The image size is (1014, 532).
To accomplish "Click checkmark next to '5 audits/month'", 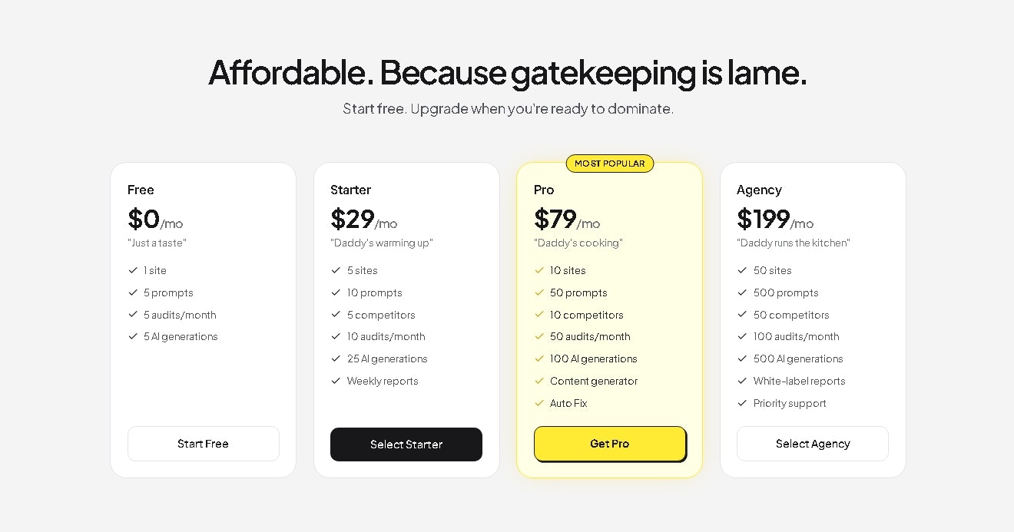I will tap(133, 315).
